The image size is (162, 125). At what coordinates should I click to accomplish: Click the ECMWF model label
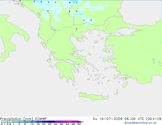[x=41, y=119]
